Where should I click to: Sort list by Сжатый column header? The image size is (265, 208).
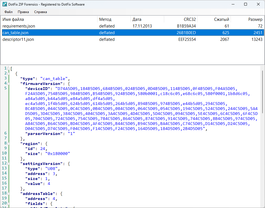pyautogui.click(x=214, y=19)
